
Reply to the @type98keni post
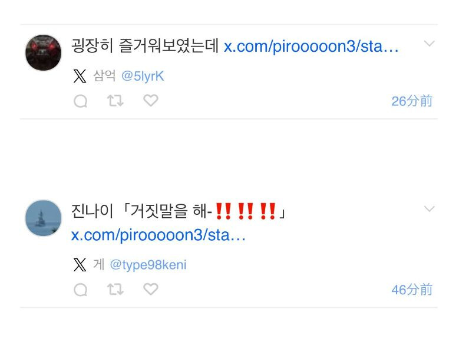[81, 290]
